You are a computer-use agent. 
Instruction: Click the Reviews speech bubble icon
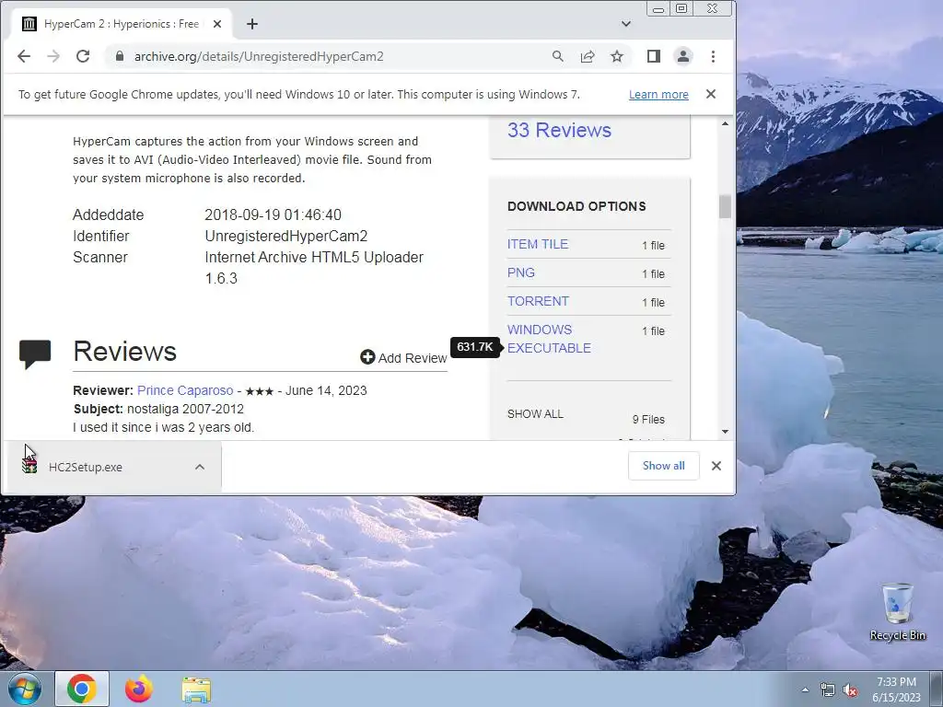pos(35,354)
